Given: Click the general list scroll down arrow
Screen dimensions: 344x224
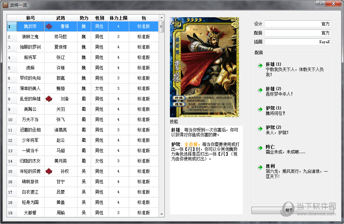Looking at the screenshot, I should (x=162, y=214).
